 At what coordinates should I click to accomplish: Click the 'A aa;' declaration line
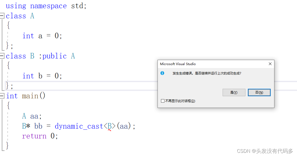click(x=32, y=116)
